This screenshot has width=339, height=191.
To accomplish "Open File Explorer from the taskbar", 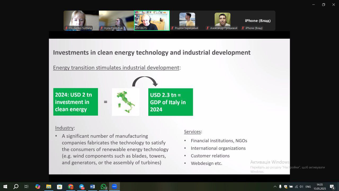I will pyautogui.click(x=48, y=186).
